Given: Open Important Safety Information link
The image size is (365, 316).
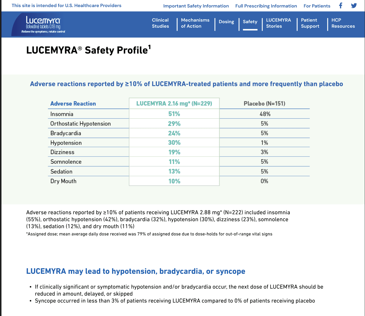Looking at the screenshot, I should (196, 6).
